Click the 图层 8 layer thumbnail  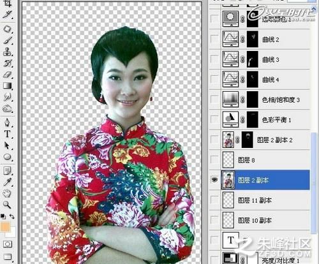tap(228, 160)
